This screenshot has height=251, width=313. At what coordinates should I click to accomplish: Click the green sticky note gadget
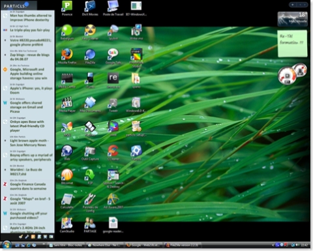[x=292, y=44]
